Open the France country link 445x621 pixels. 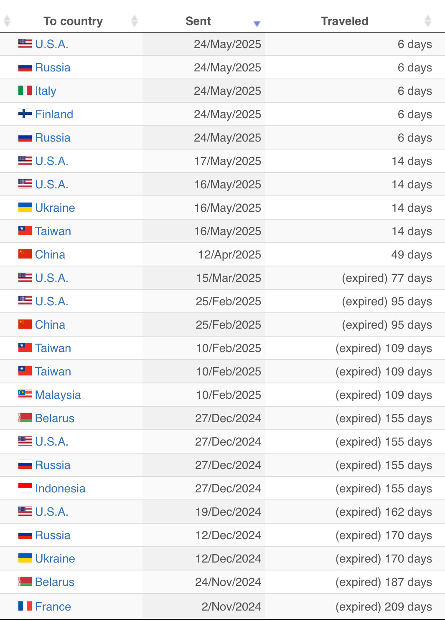coord(53,606)
